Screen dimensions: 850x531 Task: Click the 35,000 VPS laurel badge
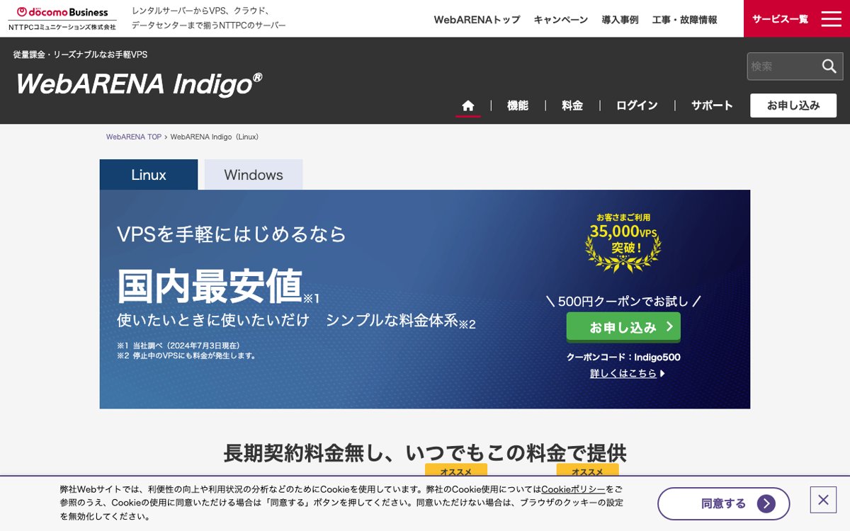tap(623, 242)
